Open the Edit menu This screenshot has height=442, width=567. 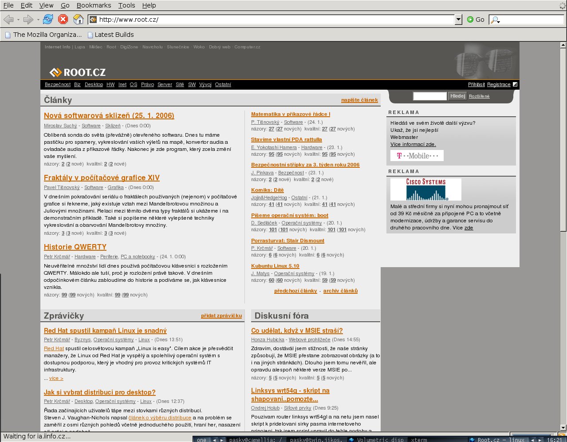(27, 5)
